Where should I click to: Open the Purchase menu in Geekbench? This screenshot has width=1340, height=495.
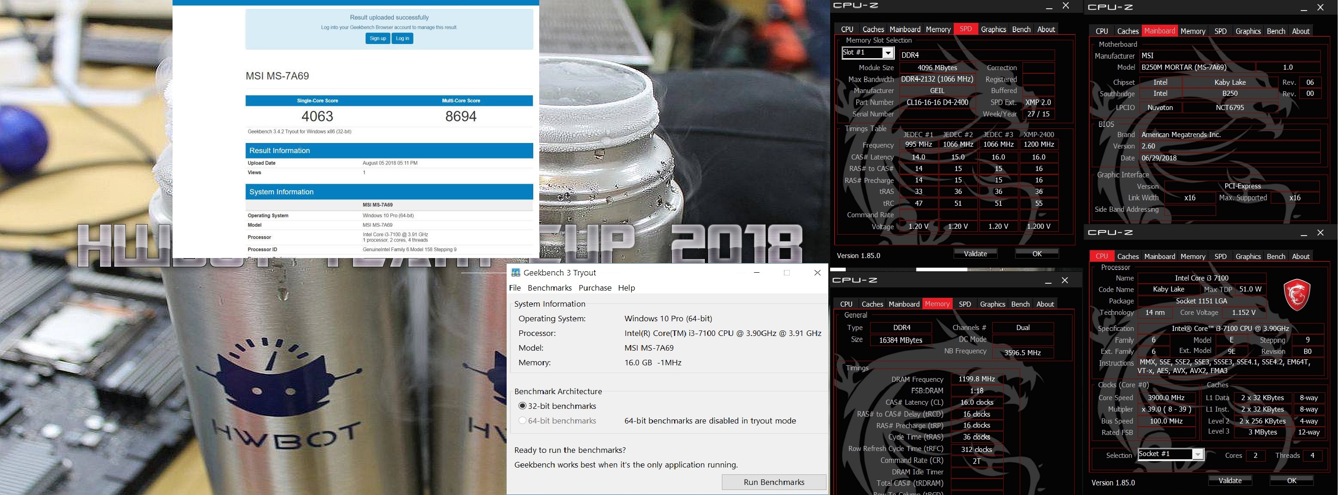(595, 288)
